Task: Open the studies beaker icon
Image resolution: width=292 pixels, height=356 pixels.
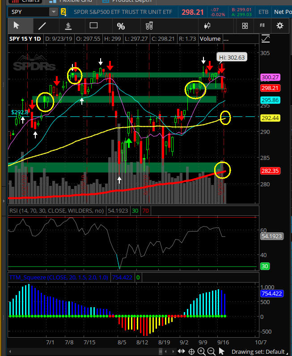Action: click(x=149, y=26)
